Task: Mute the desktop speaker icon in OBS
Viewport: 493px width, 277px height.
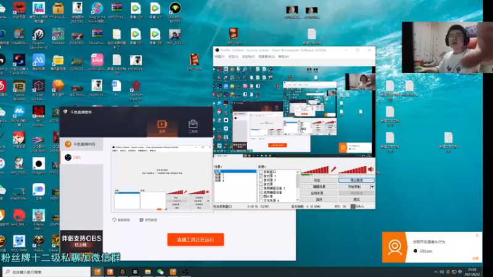Action: [x=371, y=170]
